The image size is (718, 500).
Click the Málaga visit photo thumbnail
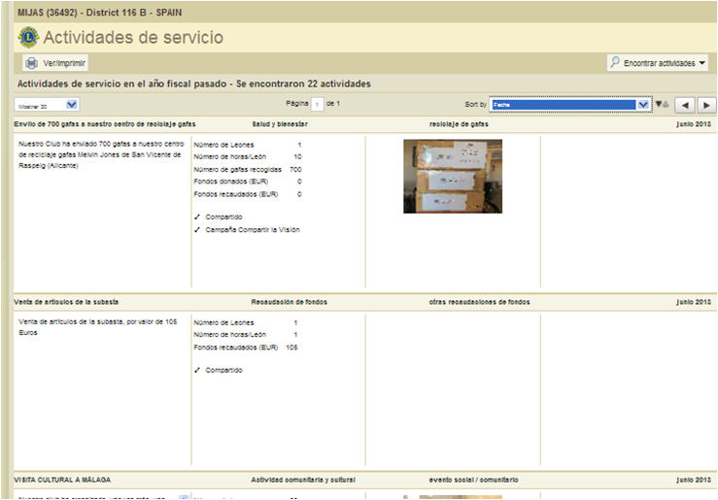[x=452, y=496]
